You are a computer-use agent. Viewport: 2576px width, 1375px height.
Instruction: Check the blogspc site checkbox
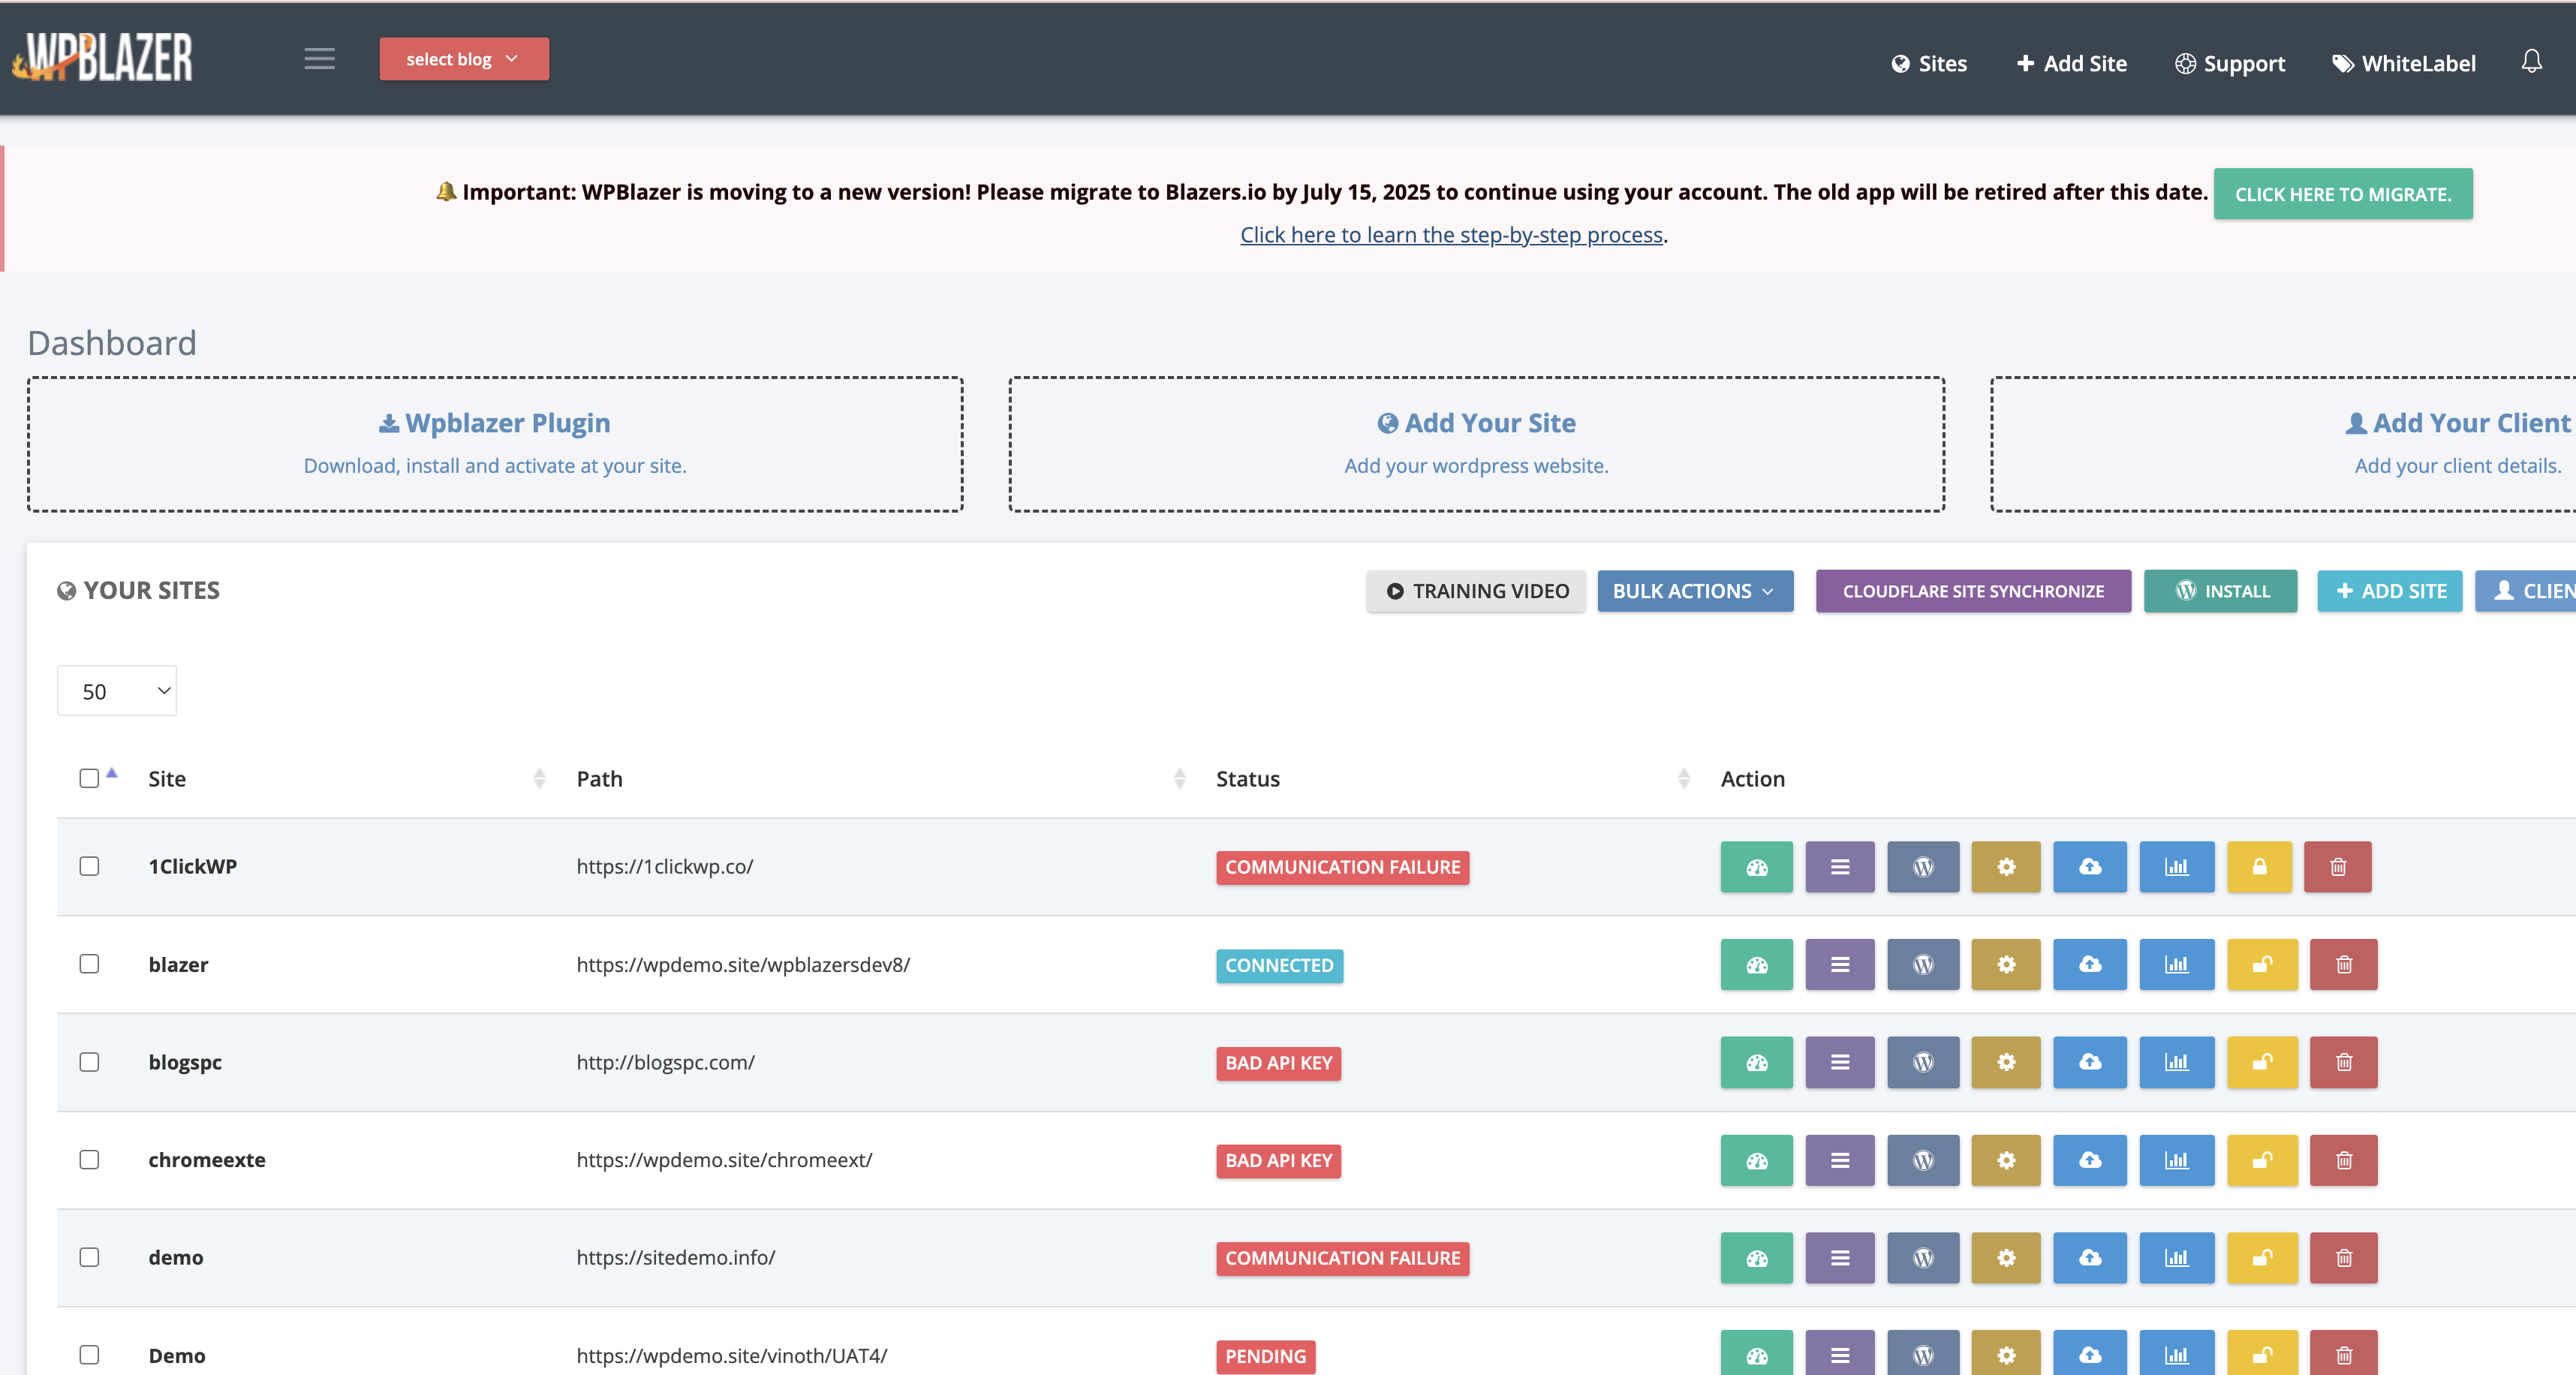pyautogui.click(x=89, y=1062)
